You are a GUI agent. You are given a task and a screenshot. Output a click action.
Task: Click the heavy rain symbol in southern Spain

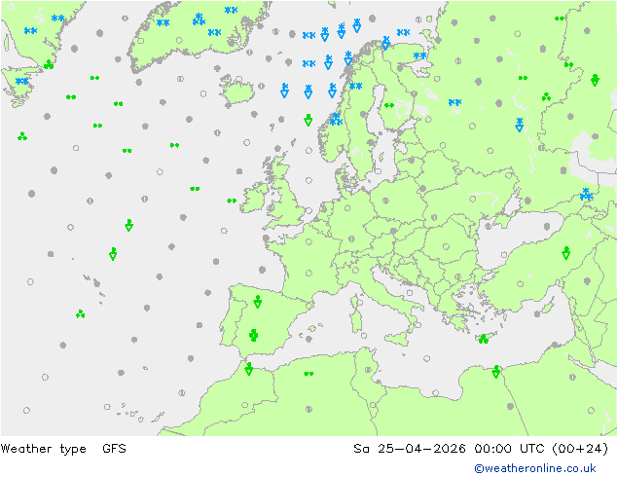(x=254, y=335)
